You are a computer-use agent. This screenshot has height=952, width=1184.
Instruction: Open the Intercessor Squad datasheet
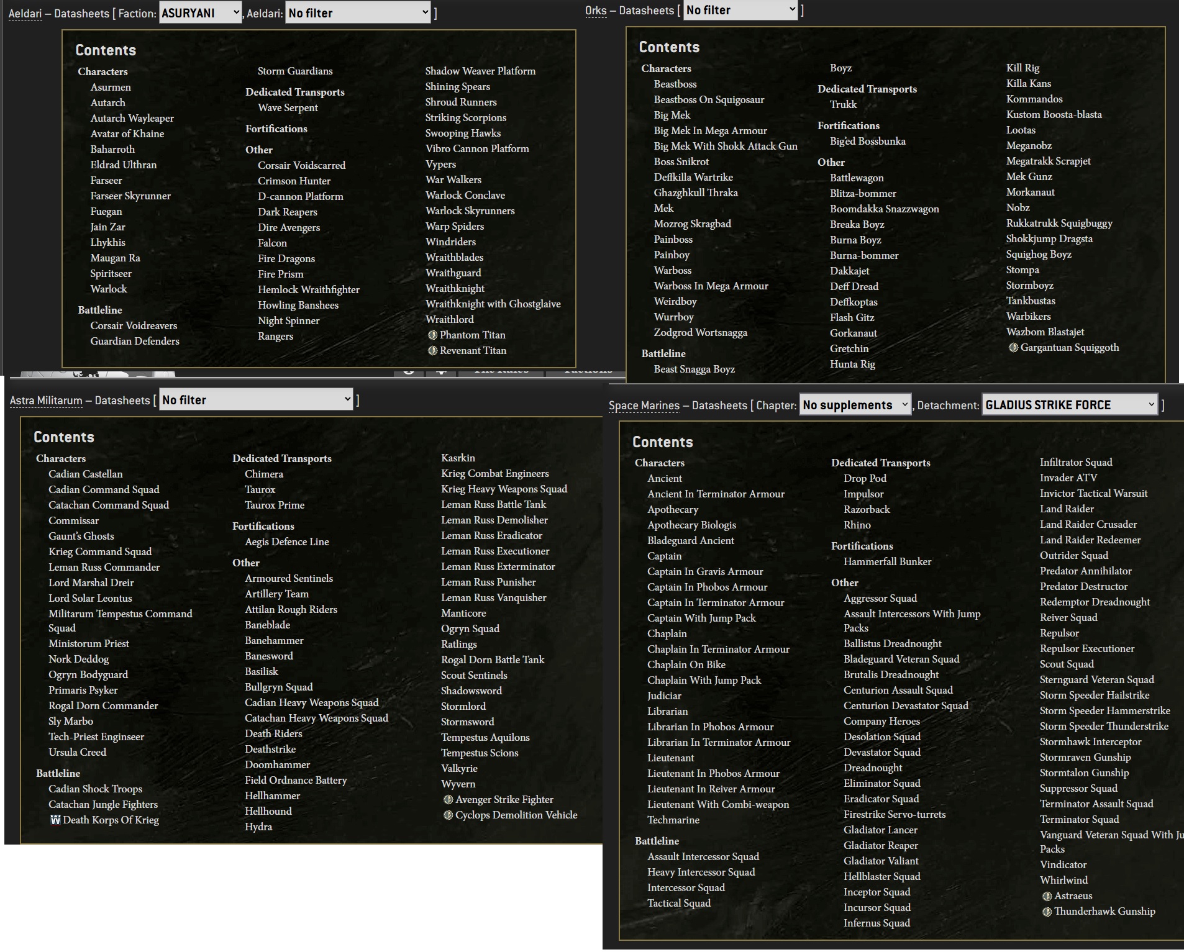[686, 887]
